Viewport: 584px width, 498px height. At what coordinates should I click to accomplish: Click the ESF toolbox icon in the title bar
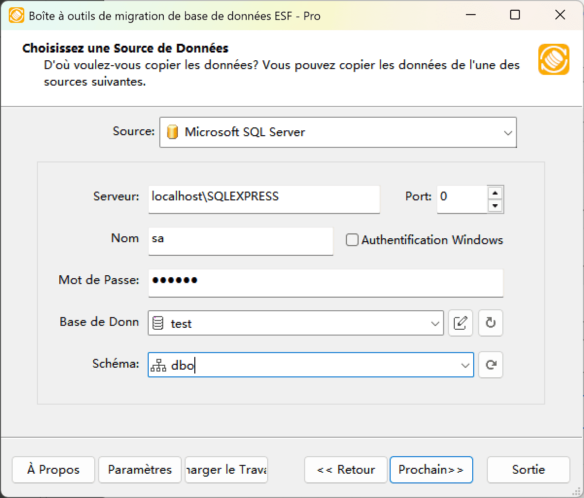[16, 15]
